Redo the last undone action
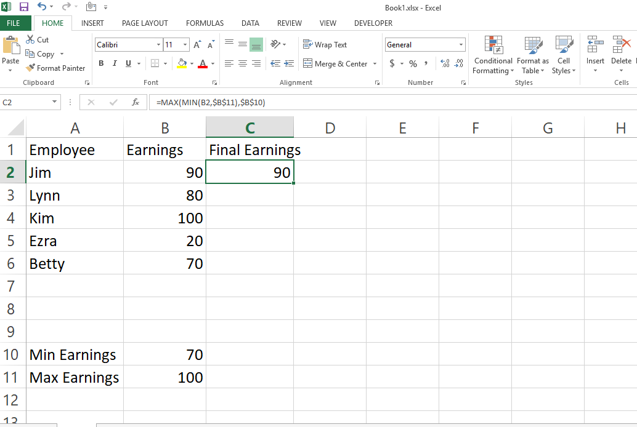 66,7
